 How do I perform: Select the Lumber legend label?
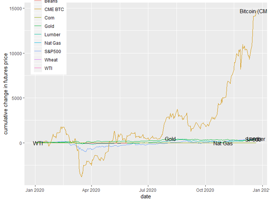click(52, 35)
